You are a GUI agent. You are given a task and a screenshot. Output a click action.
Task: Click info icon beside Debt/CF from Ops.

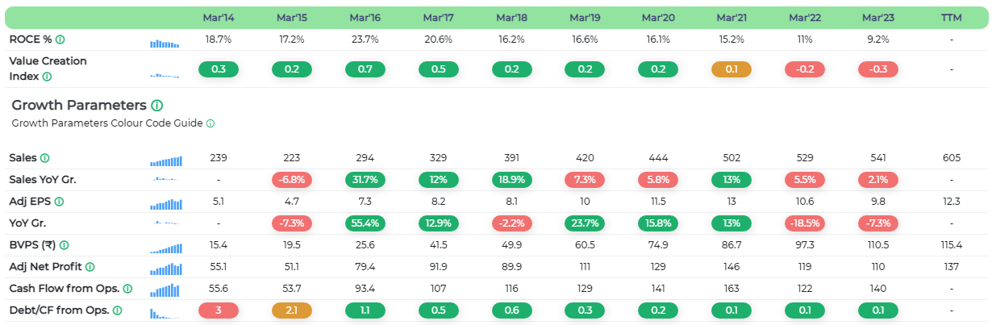click(118, 310)
